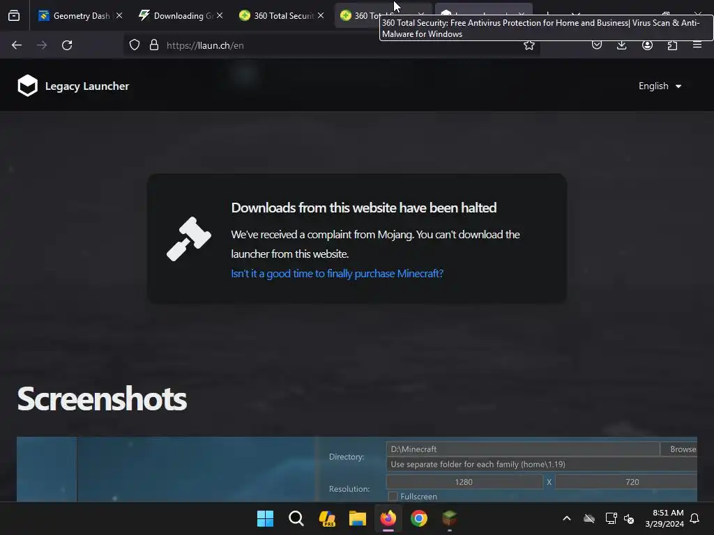
Task: Close the Geometry Dash tab
Action: pyautogui.click(x=119, y=15)
